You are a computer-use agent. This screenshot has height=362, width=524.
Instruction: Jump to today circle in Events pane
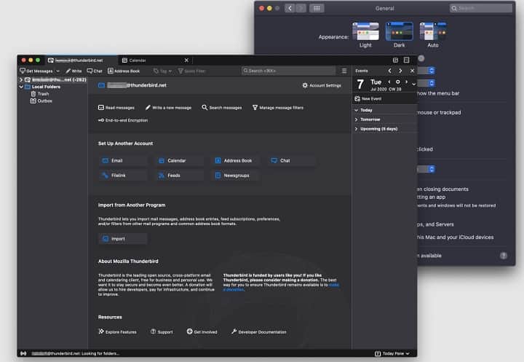397,82
